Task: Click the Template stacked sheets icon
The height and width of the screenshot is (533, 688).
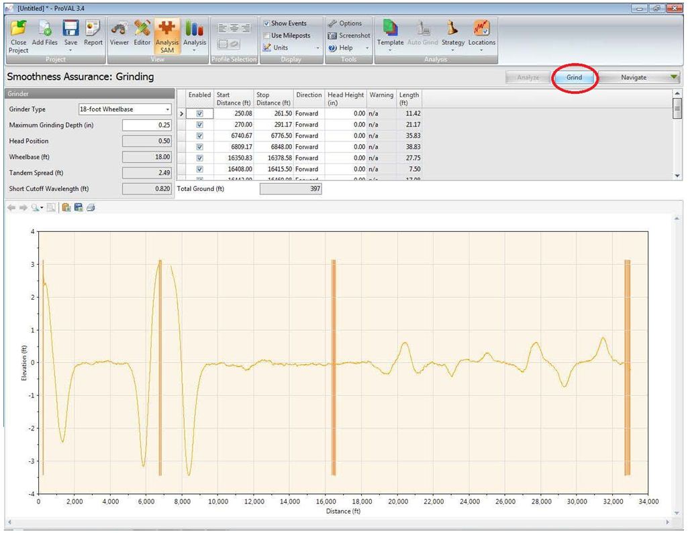Action: 389,28
